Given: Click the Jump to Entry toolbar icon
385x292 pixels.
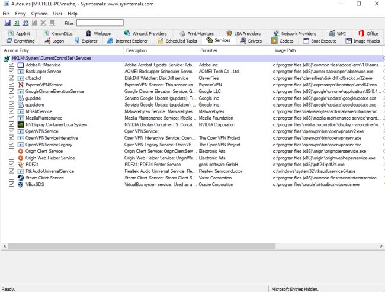Looking at the screenshot, I should pyautogui.click(x=52, y=23).
